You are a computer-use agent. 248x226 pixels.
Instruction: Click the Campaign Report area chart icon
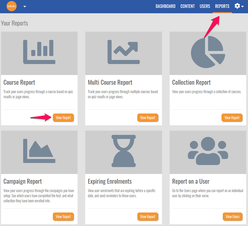(39, 150)
